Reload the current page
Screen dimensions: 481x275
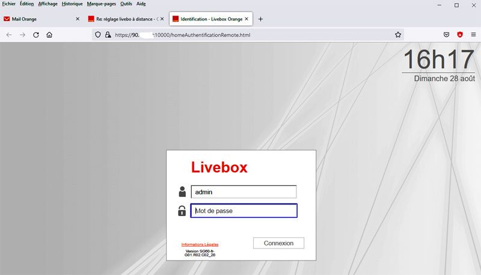pyautogui.click(x=36, y=35)
